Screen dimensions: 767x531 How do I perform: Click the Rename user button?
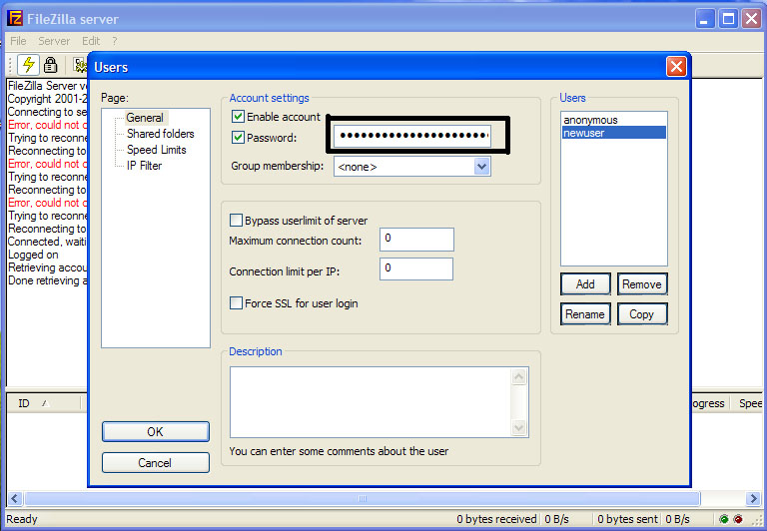[x=585, y=313]
